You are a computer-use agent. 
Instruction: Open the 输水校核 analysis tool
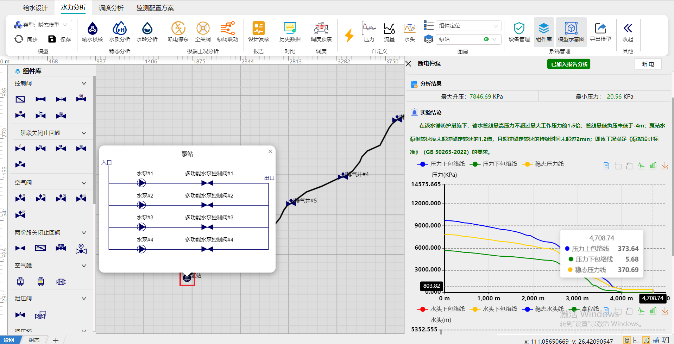pos(92,32)
